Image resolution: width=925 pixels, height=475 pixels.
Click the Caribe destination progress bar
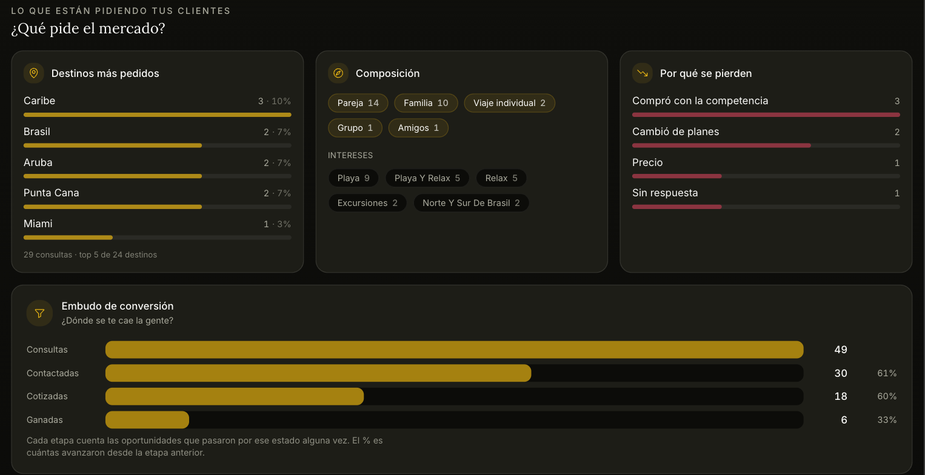click(x=158, y=115)
